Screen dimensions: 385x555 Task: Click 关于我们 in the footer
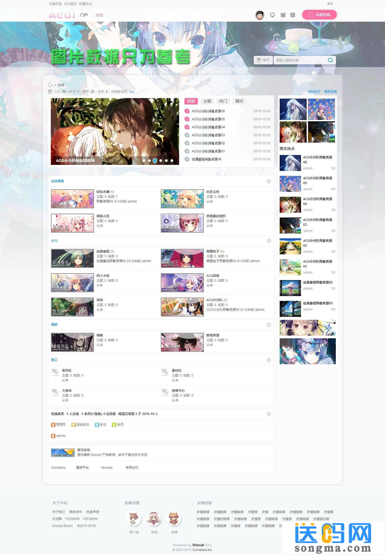coord(59,512)
